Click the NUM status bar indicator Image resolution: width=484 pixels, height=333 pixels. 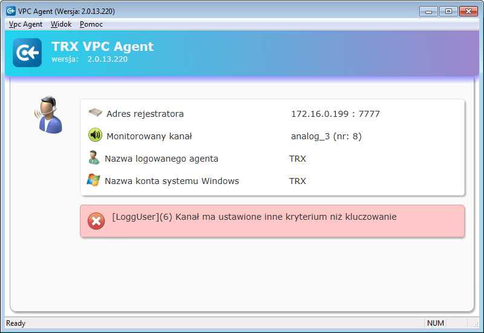click(436, 323)
